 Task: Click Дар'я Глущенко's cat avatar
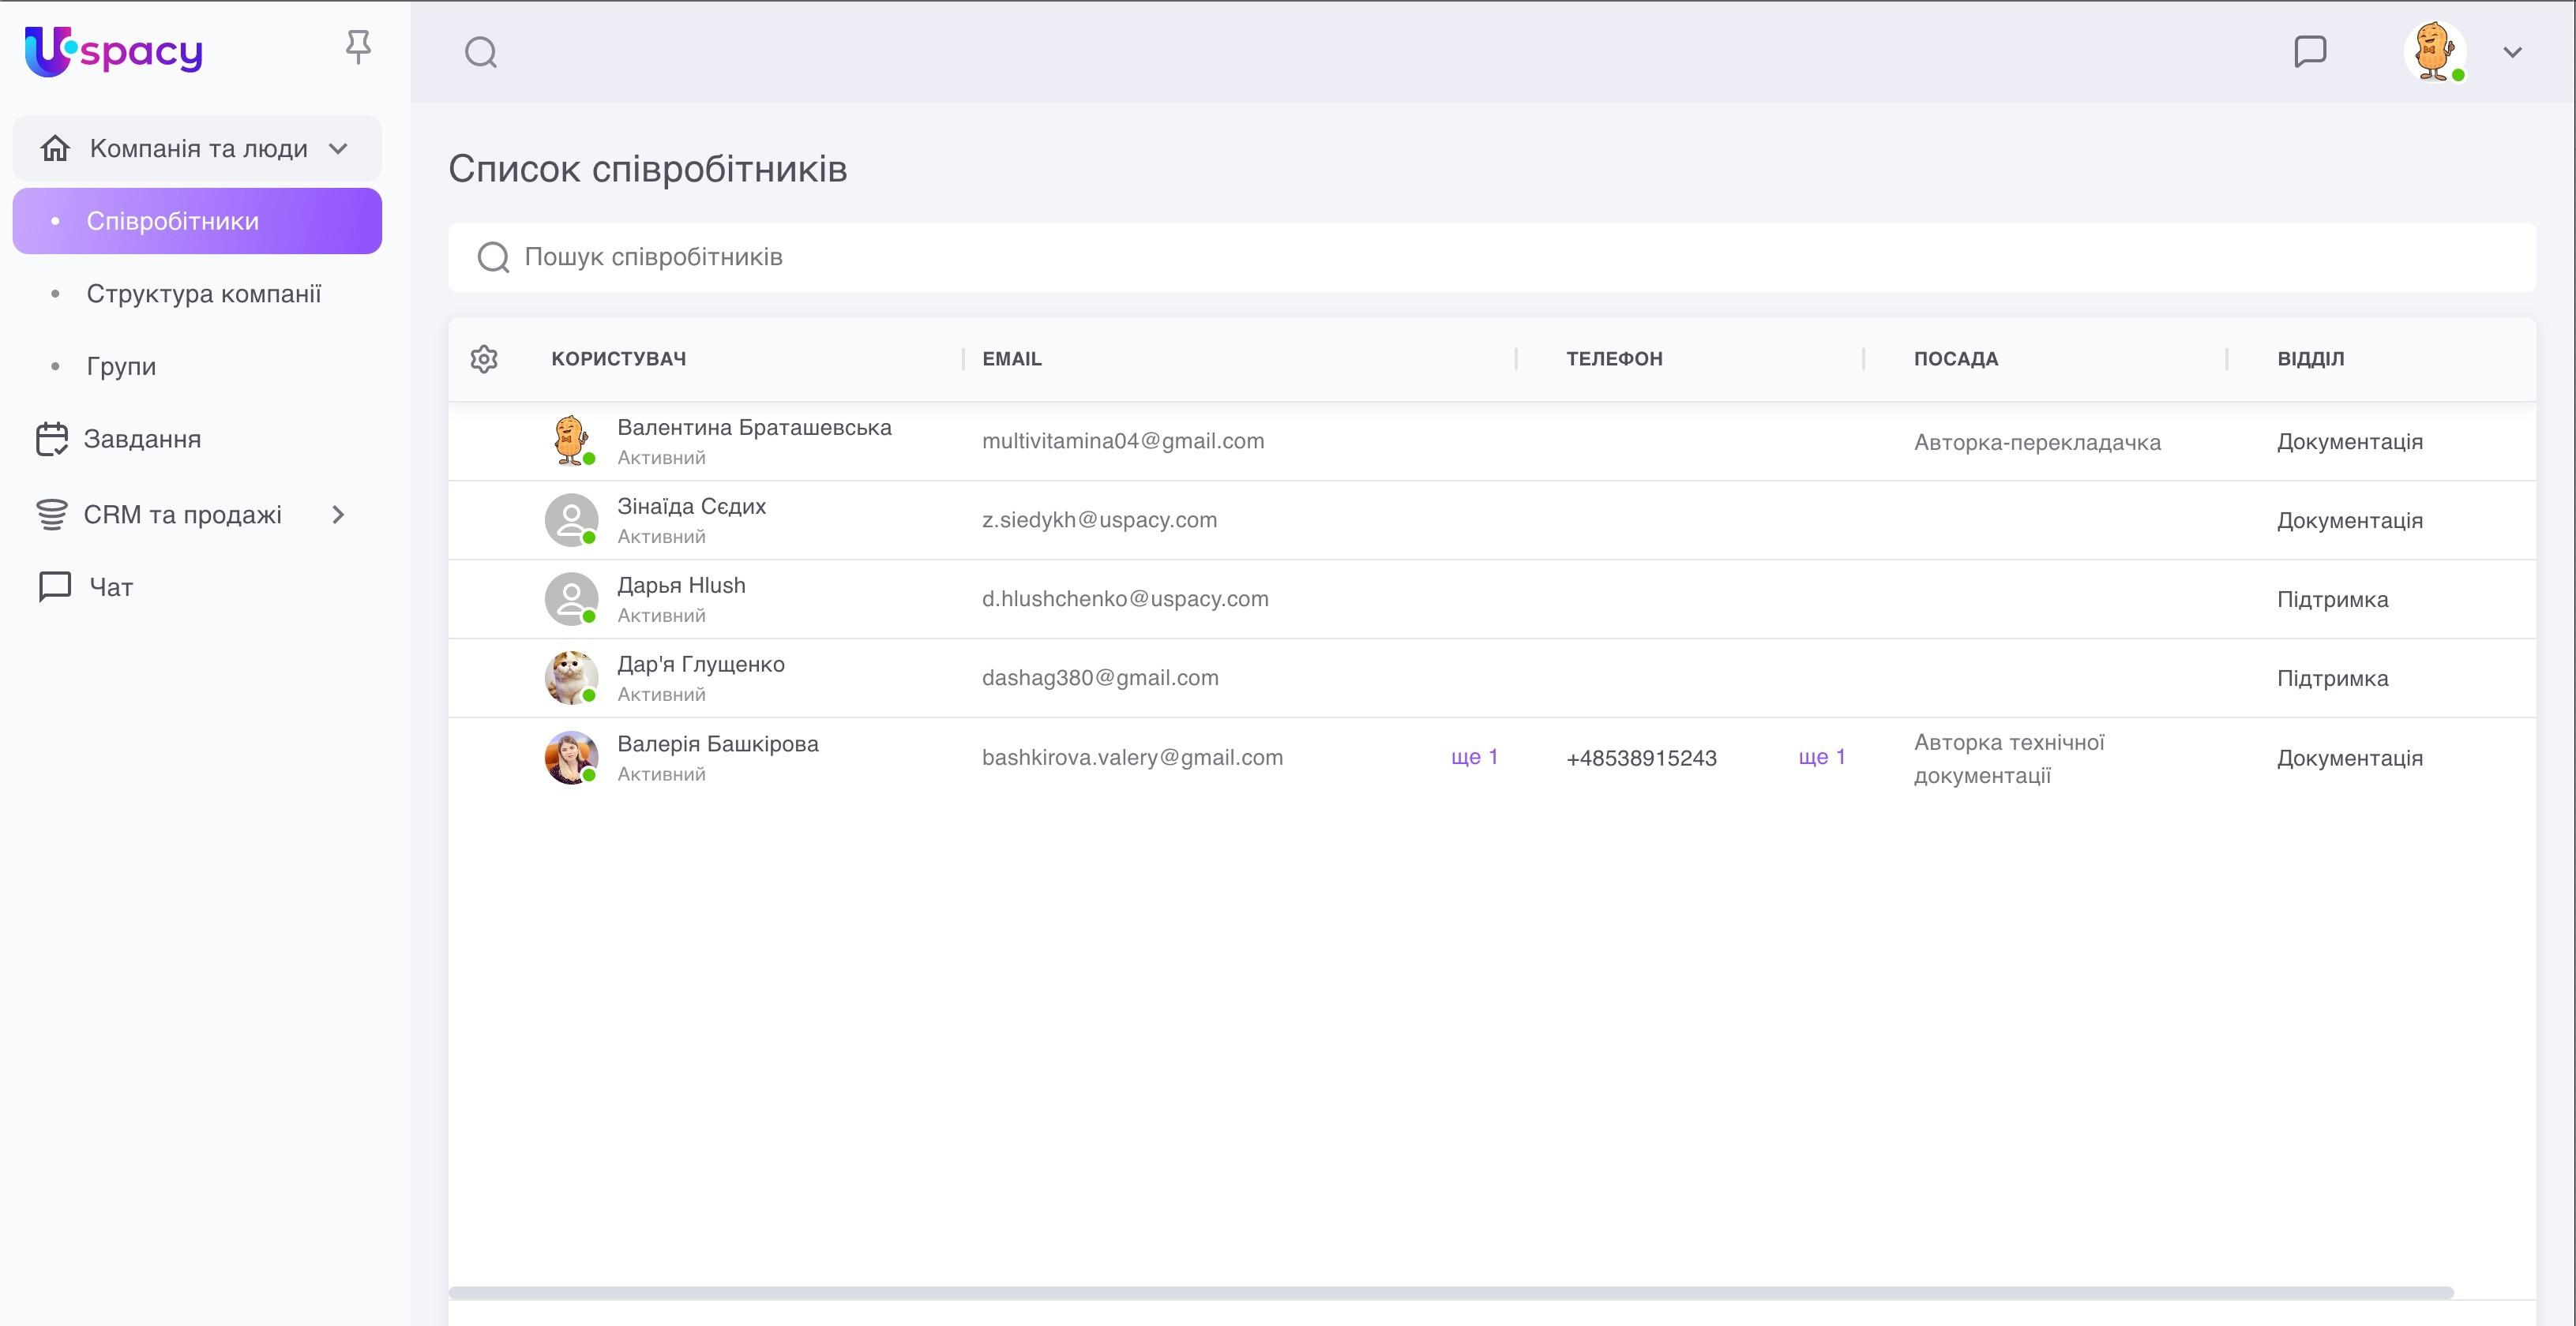(571, 677)
